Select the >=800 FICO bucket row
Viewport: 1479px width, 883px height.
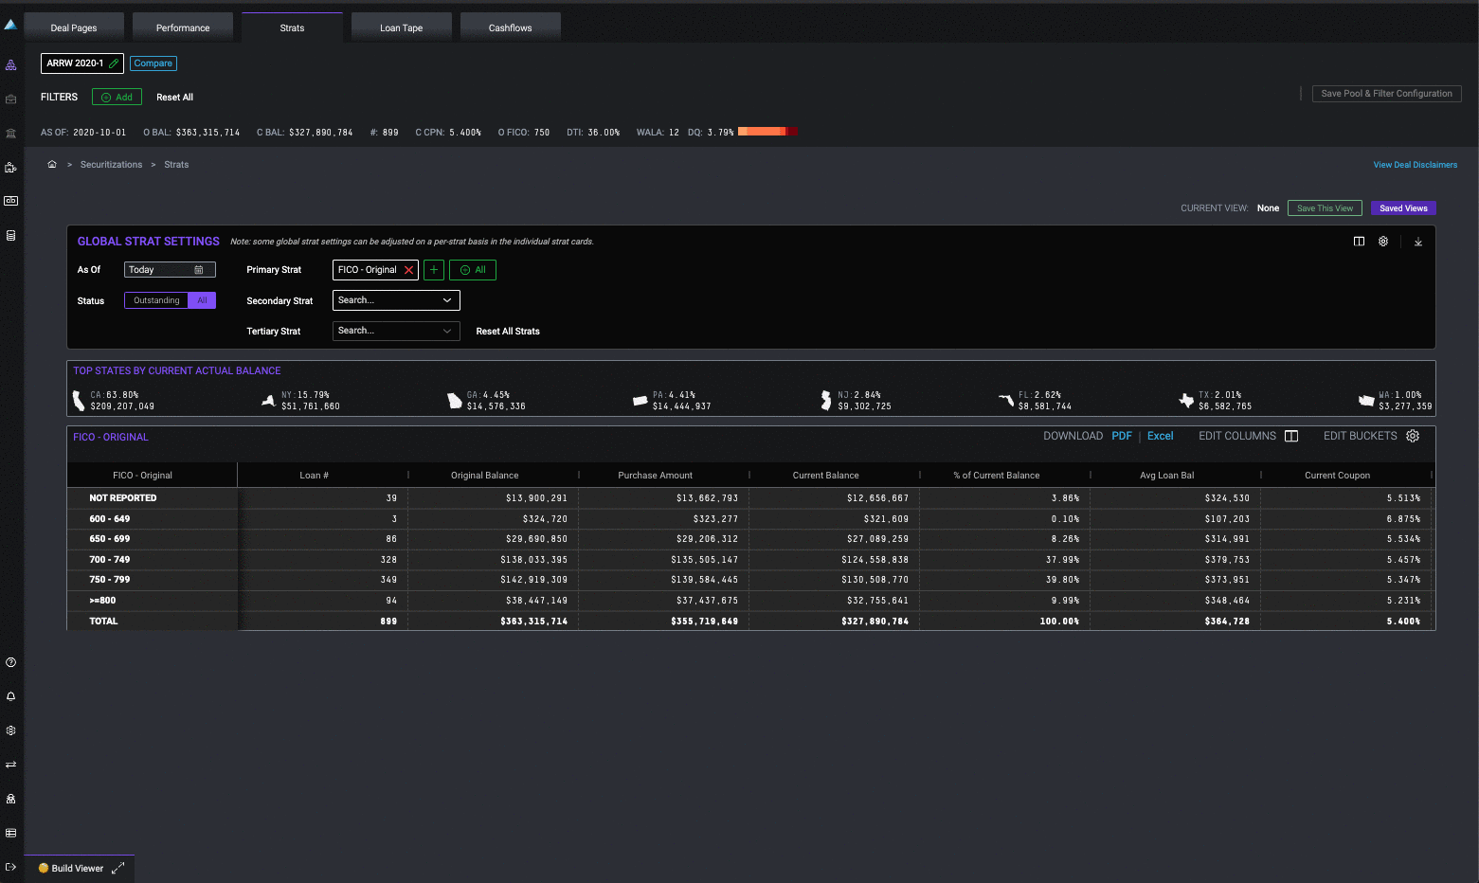click(x=751, y=600)
